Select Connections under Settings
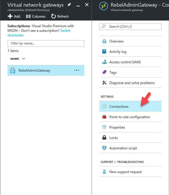The height and width of the screenshot is (195, 169). coord(130,106)
